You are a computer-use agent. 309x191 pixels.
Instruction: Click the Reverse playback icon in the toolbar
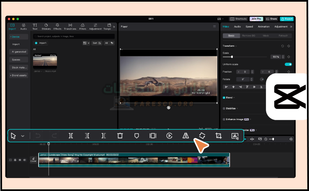pos(169,136)
